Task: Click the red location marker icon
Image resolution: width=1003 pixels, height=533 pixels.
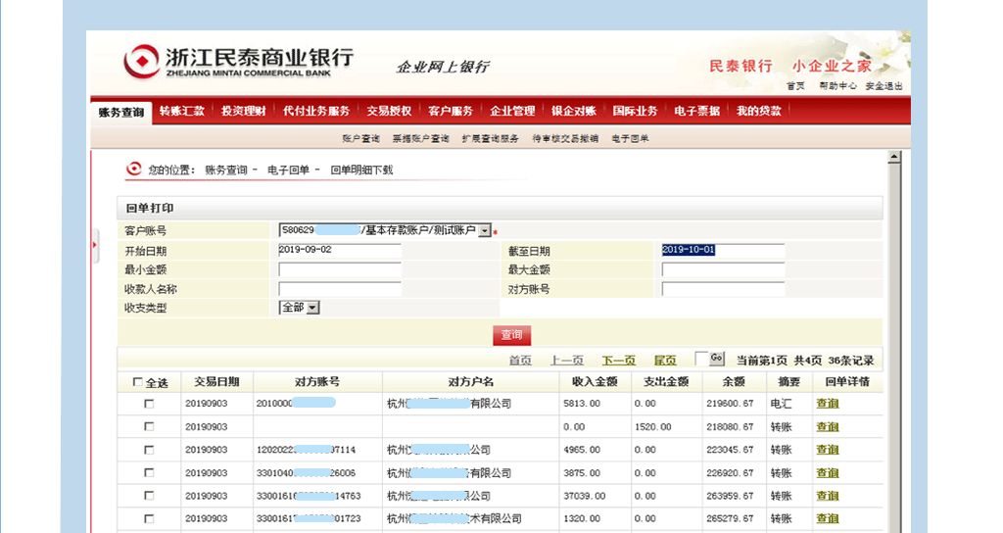Action: (x=133, y=169)
